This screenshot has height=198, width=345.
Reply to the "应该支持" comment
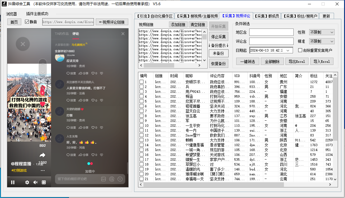[x=71, y=73]
